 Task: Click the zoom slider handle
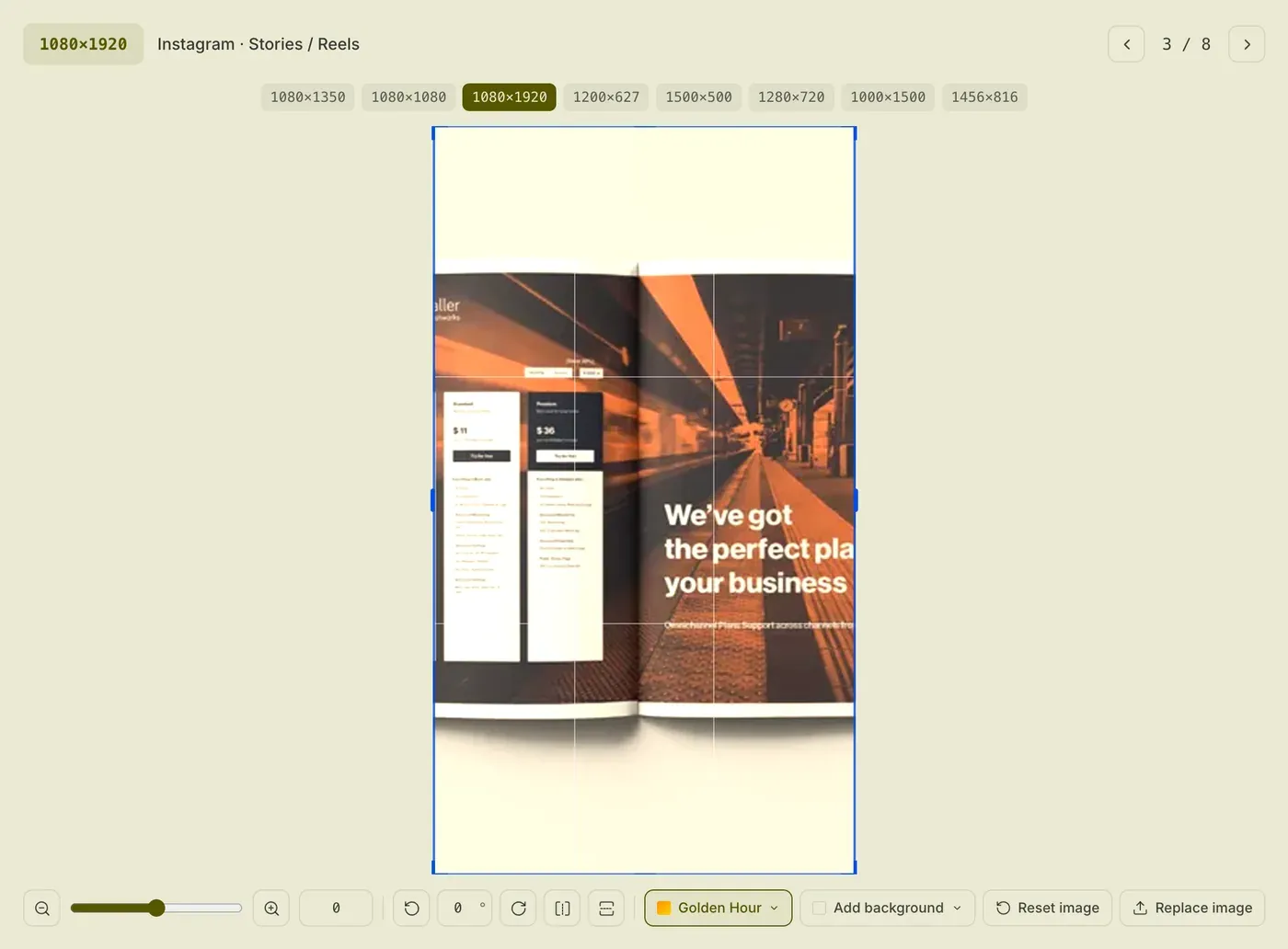click(156, 909)
